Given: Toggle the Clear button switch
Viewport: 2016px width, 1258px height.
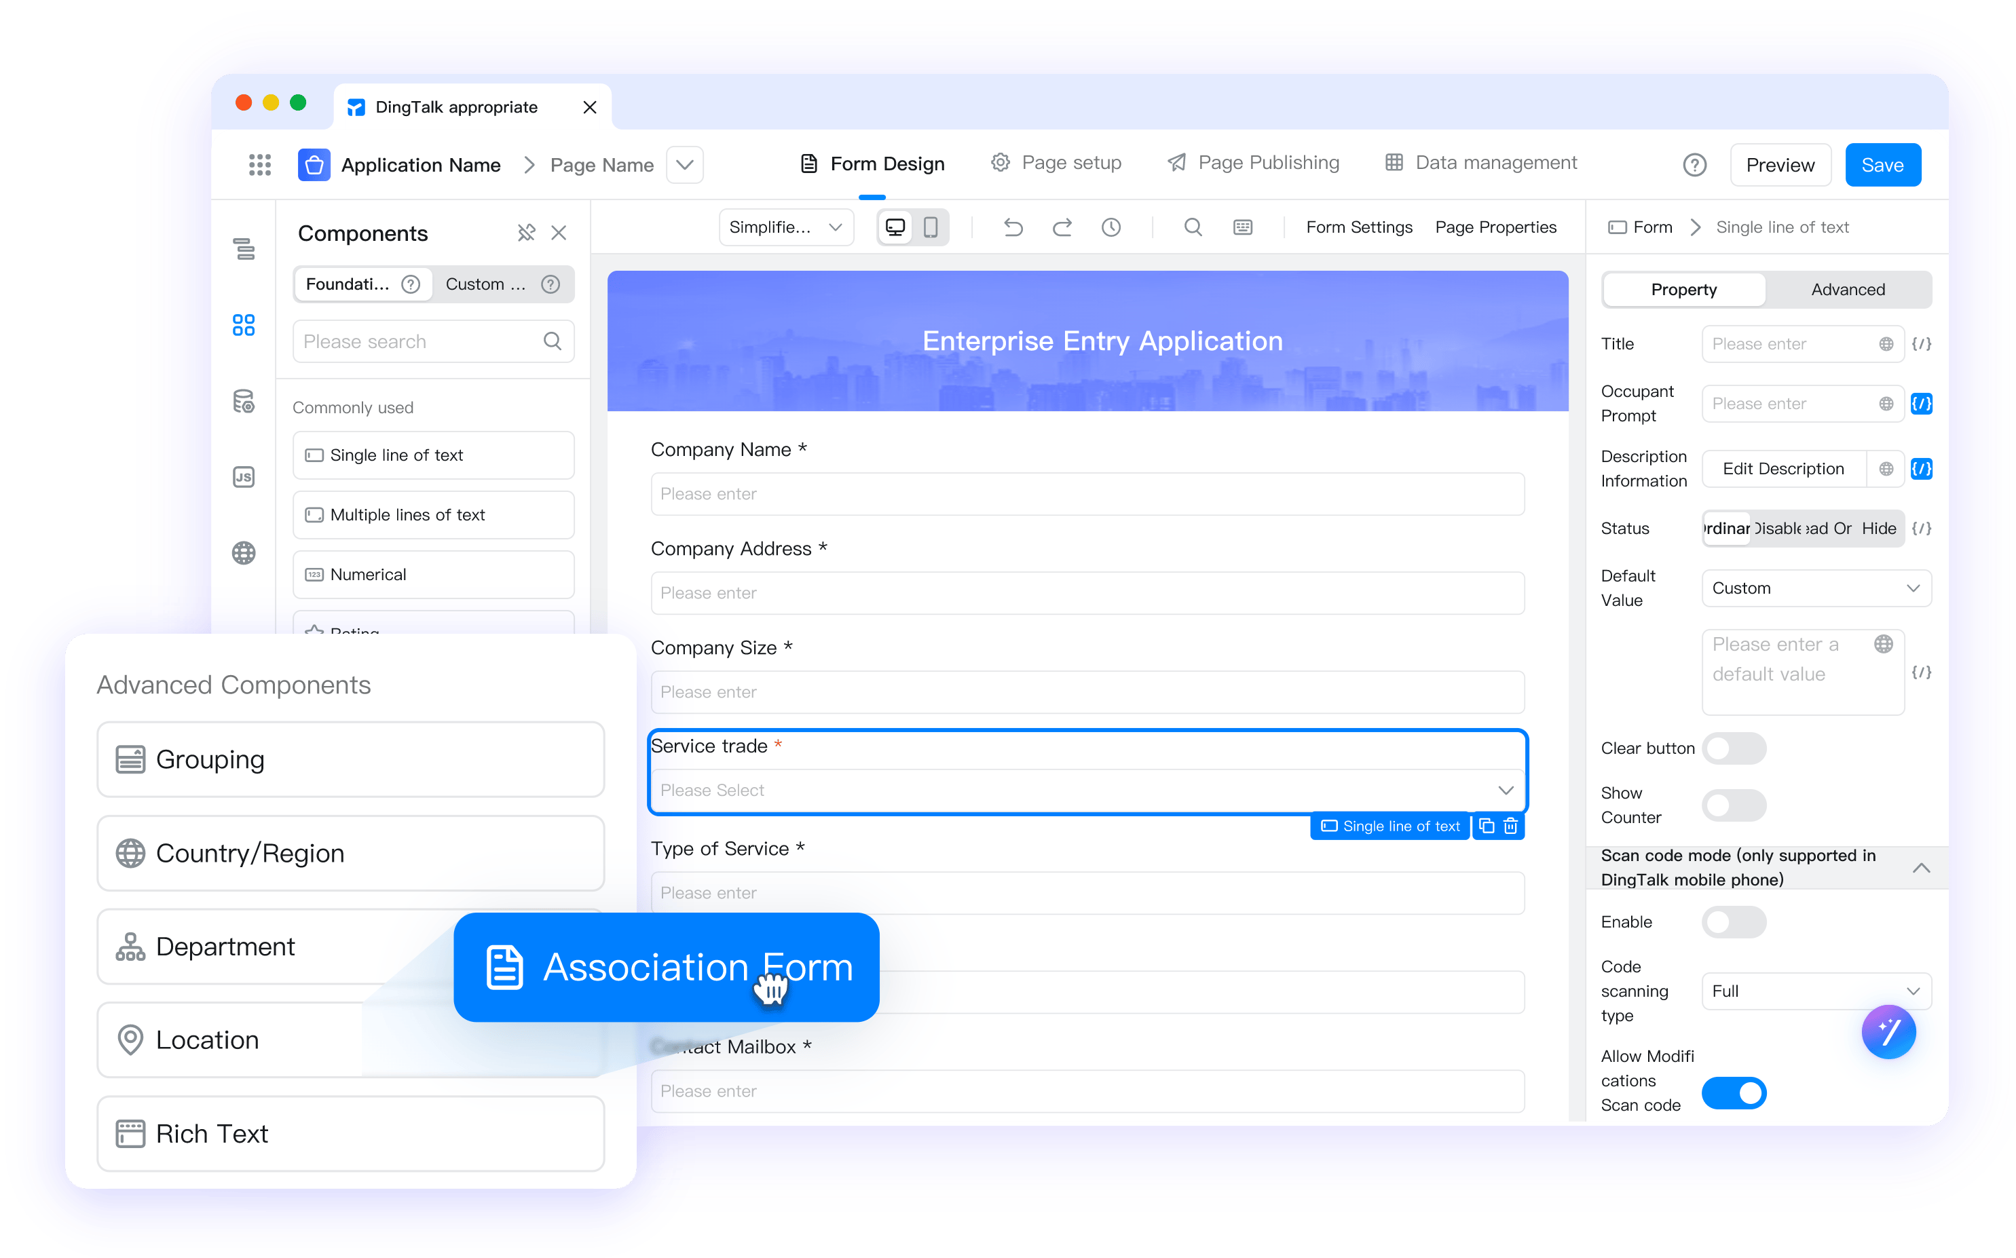Looking at the screenshot, I should point(1734,748).
